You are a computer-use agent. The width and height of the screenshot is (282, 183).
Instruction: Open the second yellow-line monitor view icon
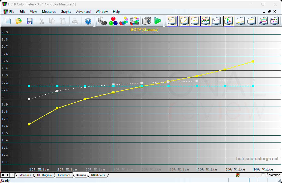tap(251, 21)
